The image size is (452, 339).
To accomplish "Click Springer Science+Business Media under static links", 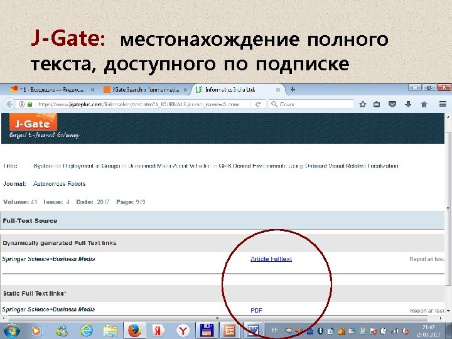I will [48, 309].
